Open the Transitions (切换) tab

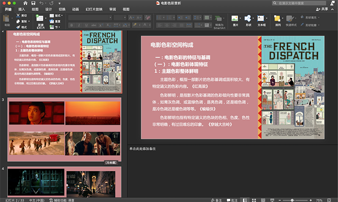click(62, 9)
